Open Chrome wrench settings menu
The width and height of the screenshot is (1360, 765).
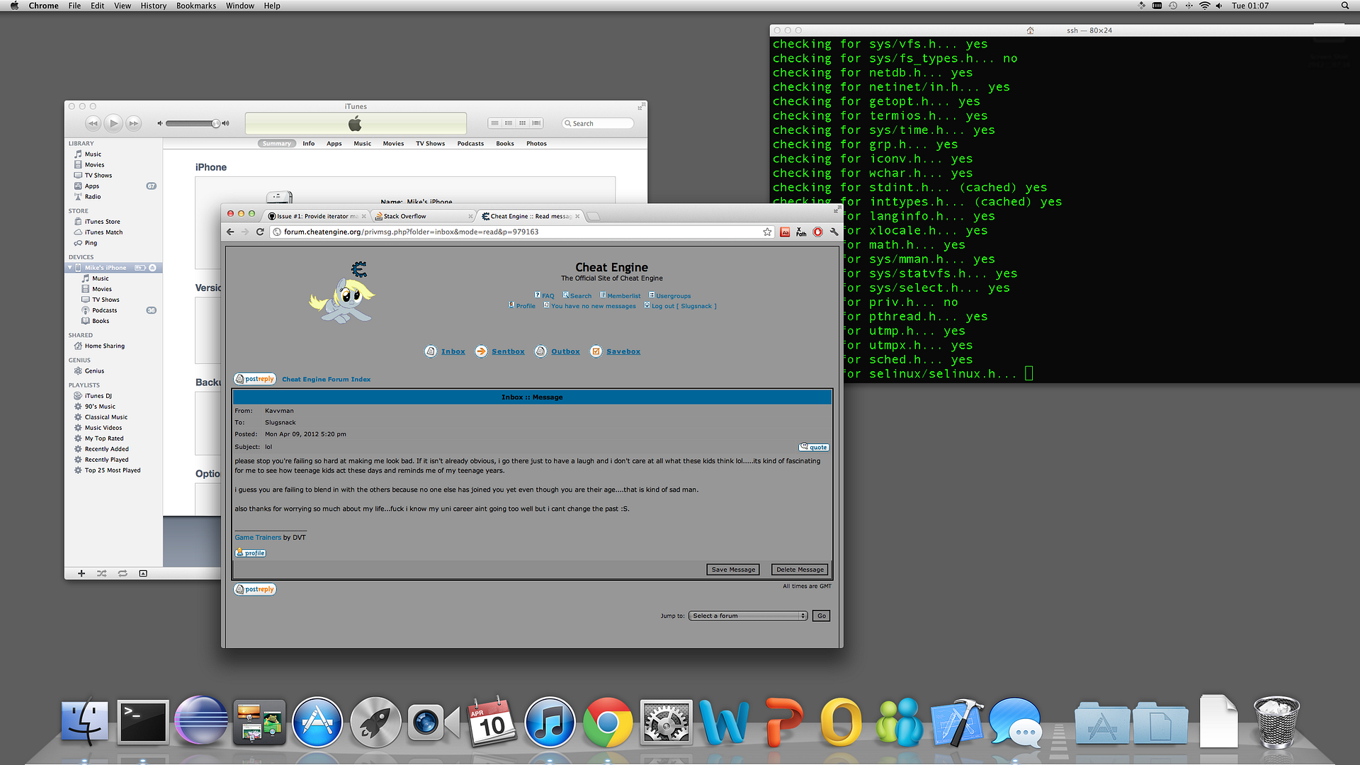pos(834,232)
